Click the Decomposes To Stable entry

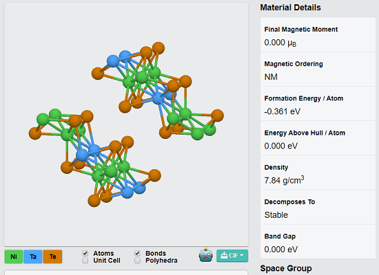tap(318, 208)
